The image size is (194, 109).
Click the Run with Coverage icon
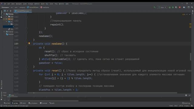click(x=176, y=7)
